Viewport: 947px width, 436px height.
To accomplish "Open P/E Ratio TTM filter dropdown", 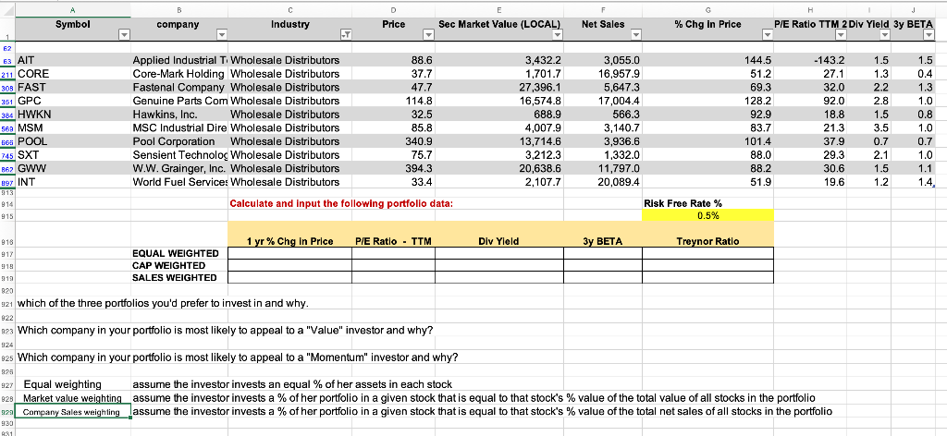I will pos(840,36).
